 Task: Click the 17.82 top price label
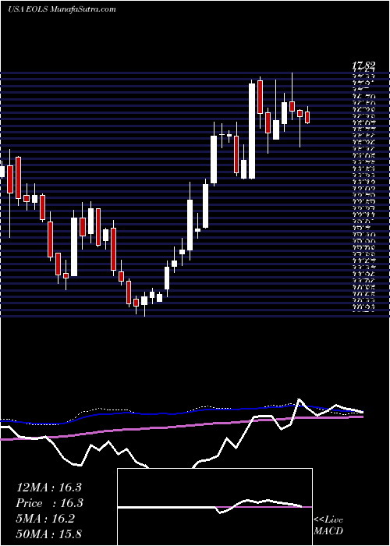(x=363, y=65)
